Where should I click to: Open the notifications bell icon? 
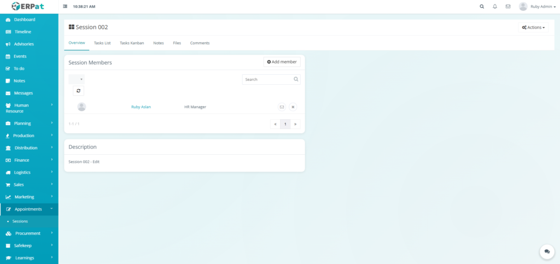click(495, 7)
